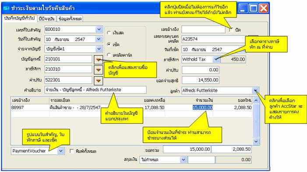Tick the พิมพ์ทั้งหมด print all checkbox
Image resolution: width=307 pixels, height=172 pixels.
tap(72, 151)
